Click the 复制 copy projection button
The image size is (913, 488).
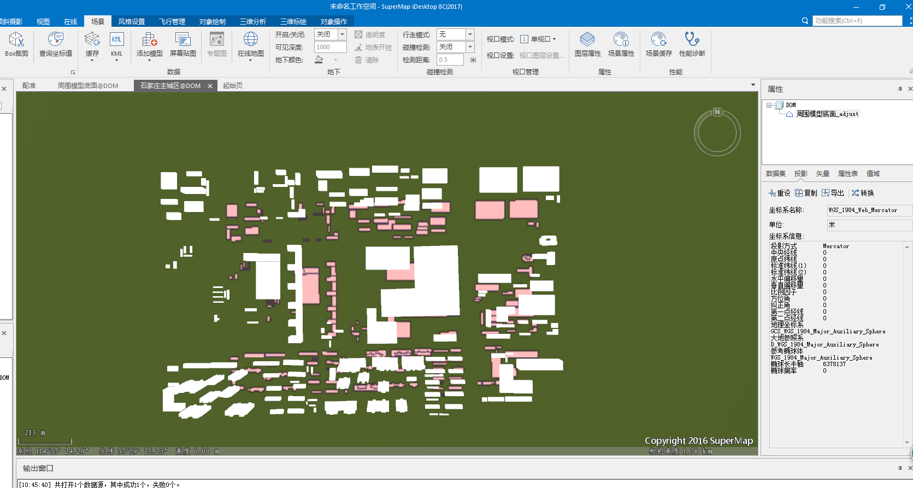point(806,193)
